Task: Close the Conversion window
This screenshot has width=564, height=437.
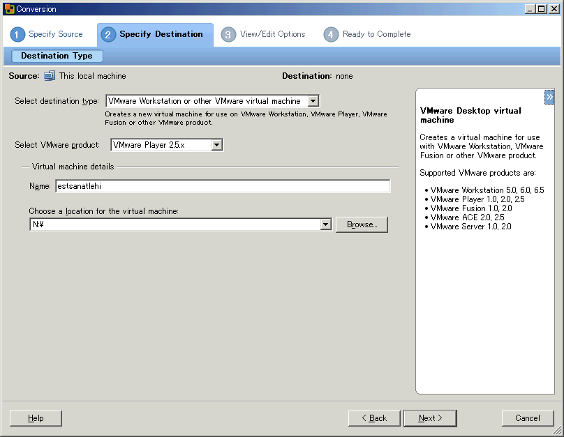Action: click(554, 9)
